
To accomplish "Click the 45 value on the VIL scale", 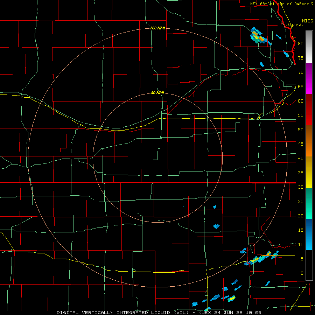I will pyautogui.click(x=301, y=144).
